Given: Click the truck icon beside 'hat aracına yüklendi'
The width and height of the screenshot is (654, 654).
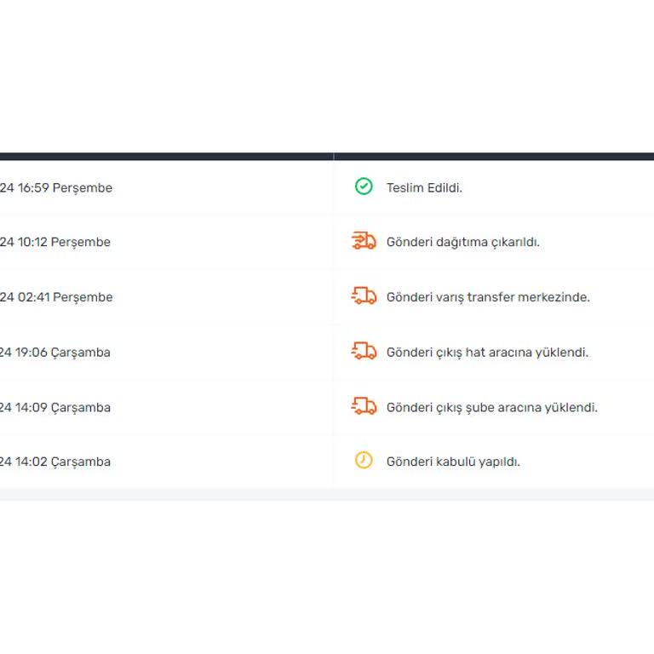Looking at the screenshot, I should (364, 352).
